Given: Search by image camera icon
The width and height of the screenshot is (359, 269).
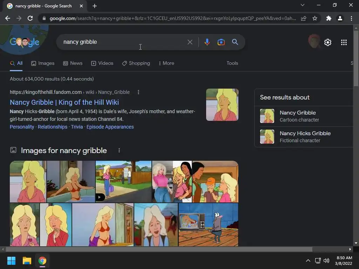Looking at the screenshot, I should [221, 42].
